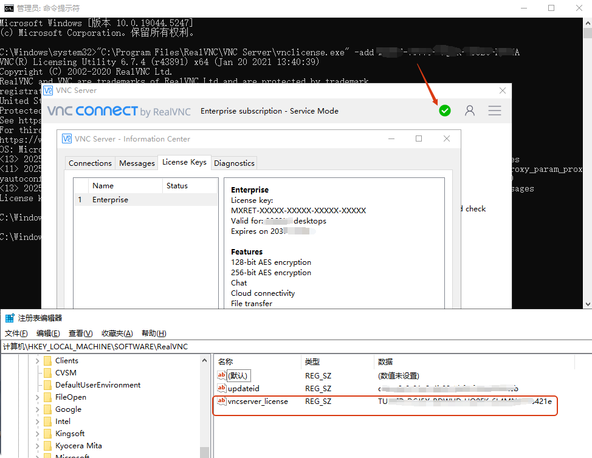Image resolution: width=592 pixels, height=458 pixels.
Task: Click the Name column header in license list
Action: click(x=125, y=186)
